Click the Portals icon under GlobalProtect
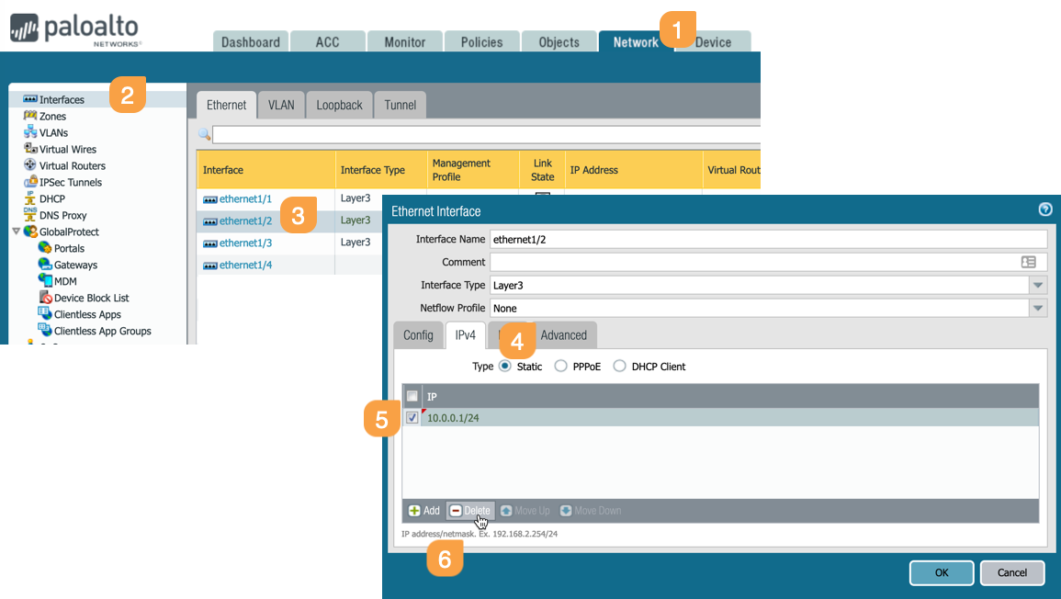Image resolution: width=1061 pixels, height=599 pixels. (45, 248)
